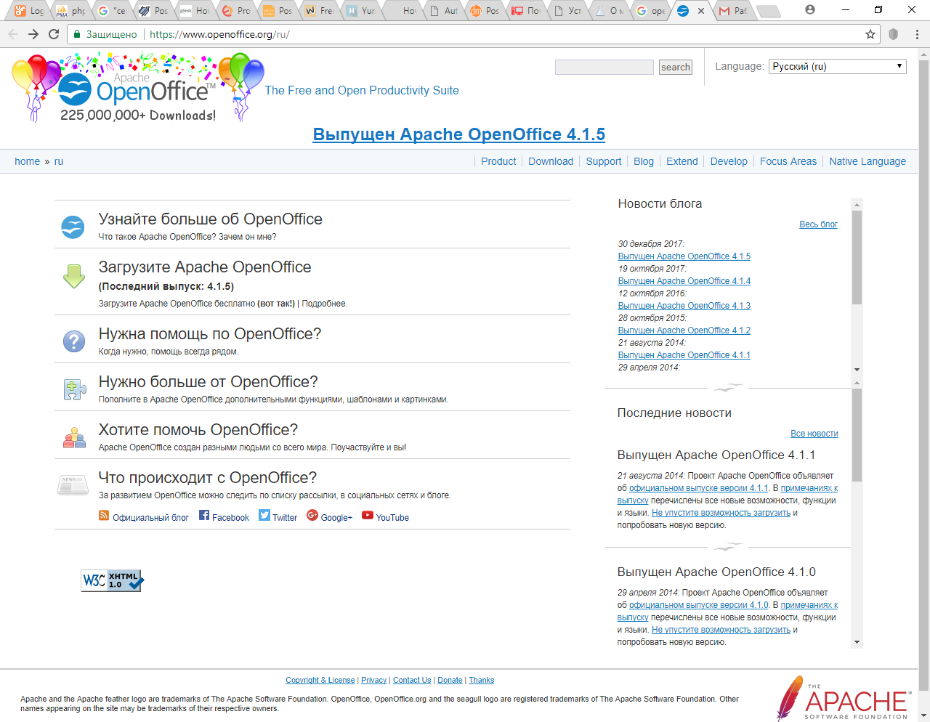
Task: Open the Download menu item
Action: pyautogui.click(x=551, y=161)
